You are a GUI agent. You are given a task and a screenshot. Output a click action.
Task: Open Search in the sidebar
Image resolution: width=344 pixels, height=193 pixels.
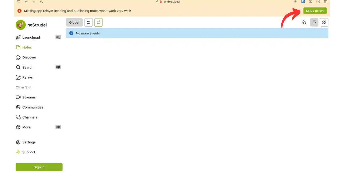tap(28, 67)
